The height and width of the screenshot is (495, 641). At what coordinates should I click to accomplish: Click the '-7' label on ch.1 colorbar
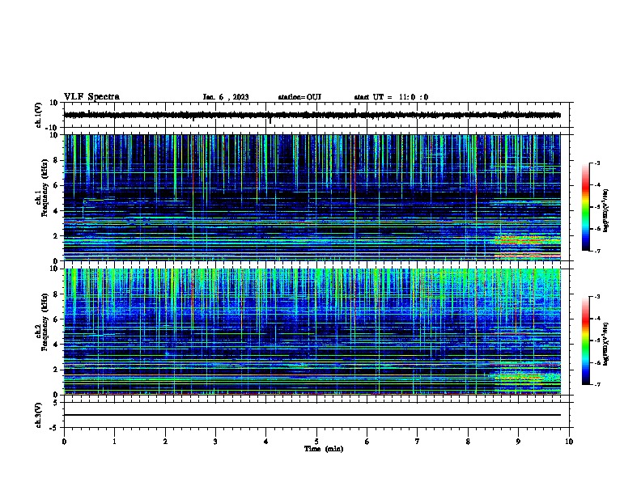point(597,251)
